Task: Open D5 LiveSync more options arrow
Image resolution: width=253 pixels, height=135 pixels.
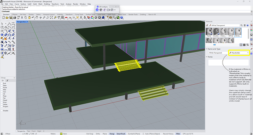Action: [x=115, y=10]
